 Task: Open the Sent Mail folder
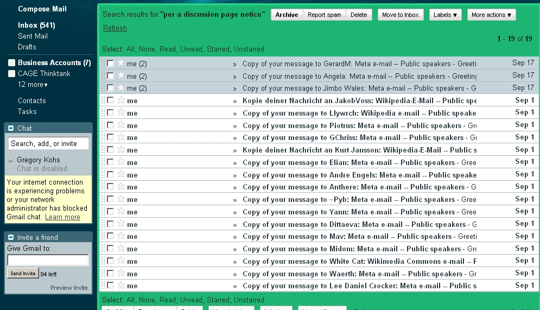pos(33,36)
